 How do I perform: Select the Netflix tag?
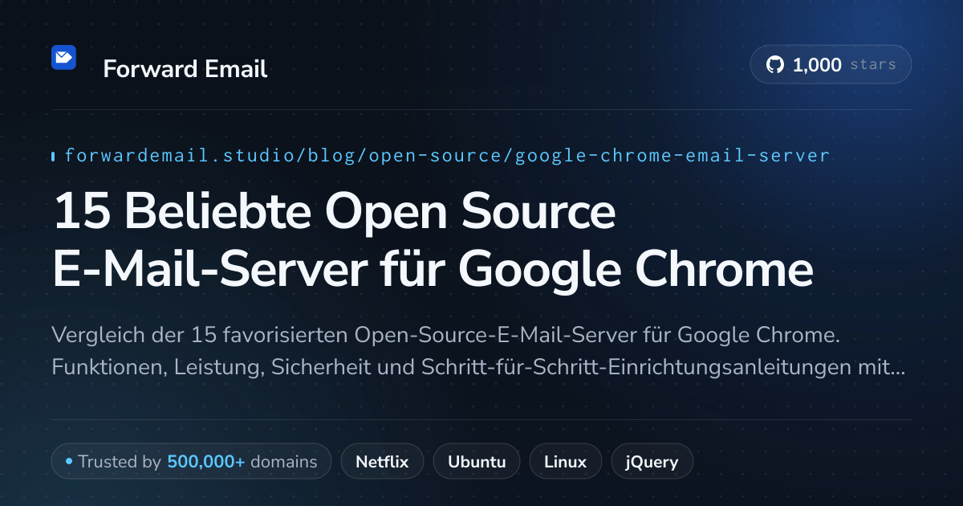click(x=382, y=462)
